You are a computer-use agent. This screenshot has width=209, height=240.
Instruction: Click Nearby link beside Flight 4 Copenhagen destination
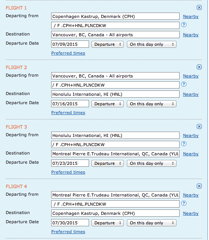click(x=191, y=214)
